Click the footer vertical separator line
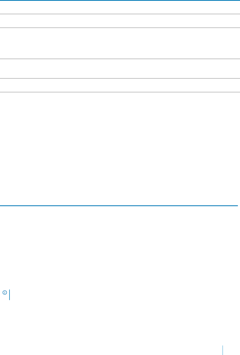This screenshot has height=355, width=240. [223, 350]
